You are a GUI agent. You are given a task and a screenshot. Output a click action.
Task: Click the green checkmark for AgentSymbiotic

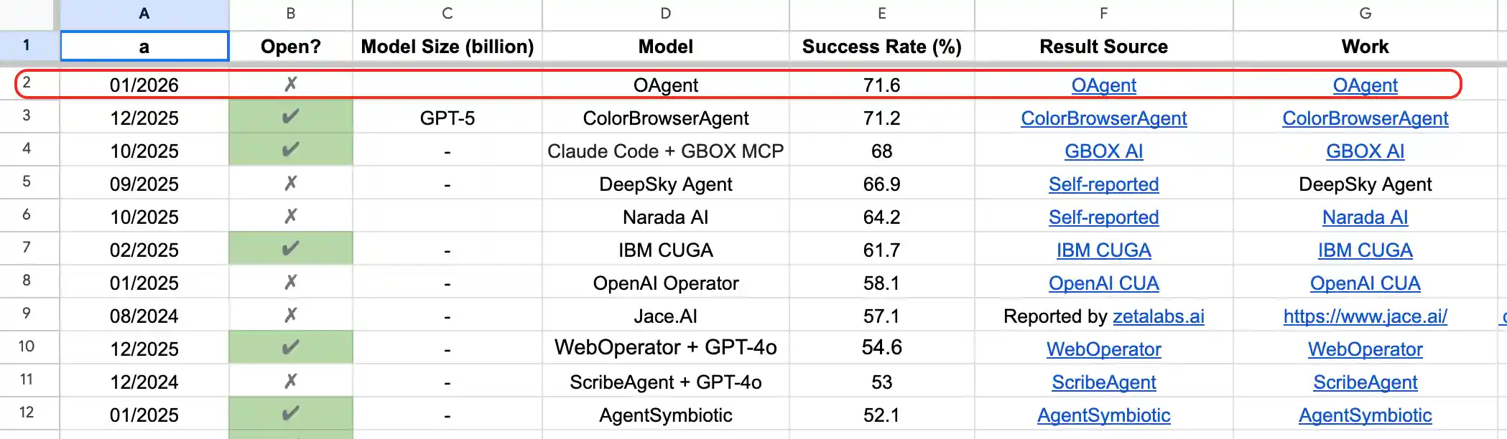pos(290,414)
